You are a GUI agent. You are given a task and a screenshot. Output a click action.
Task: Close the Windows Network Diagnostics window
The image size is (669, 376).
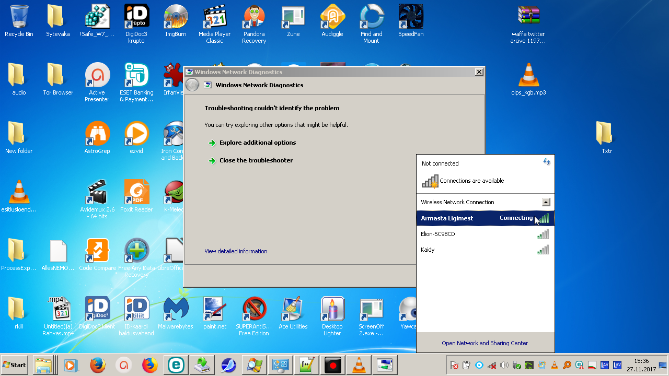(478, 72)
